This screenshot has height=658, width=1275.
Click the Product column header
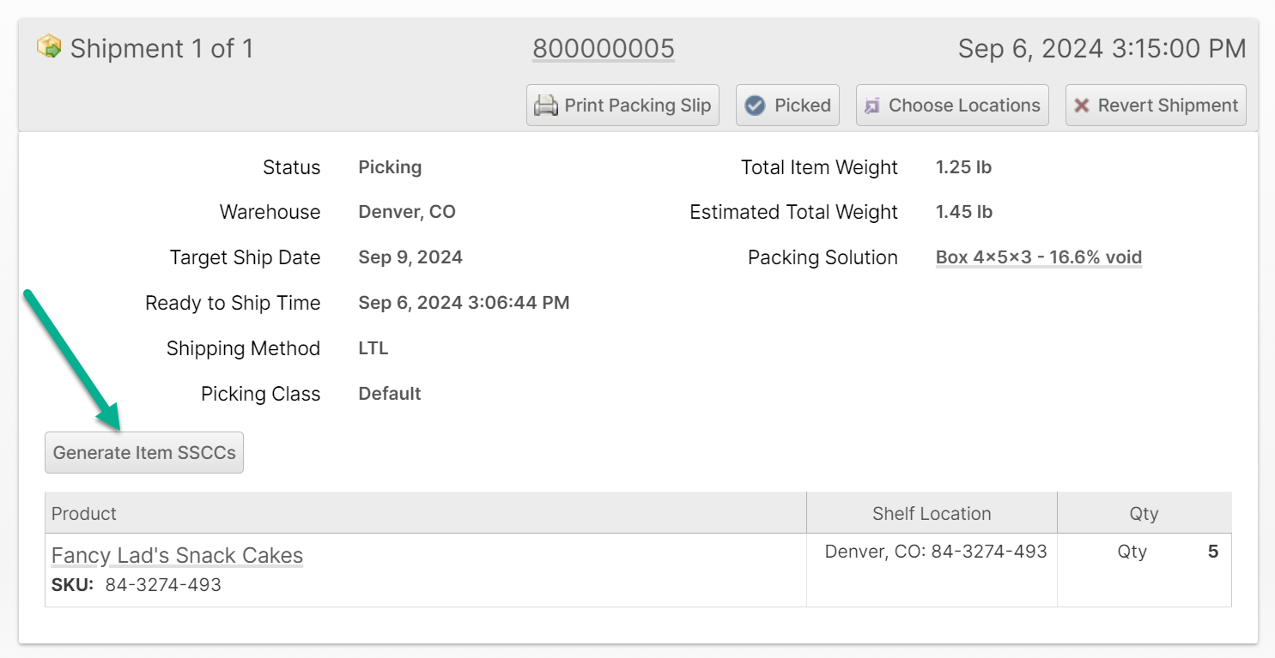(84, 514)
